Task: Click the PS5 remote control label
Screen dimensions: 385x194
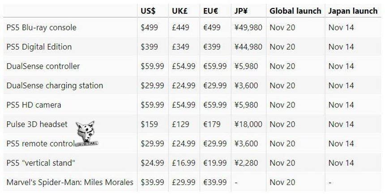Action: 39,144
